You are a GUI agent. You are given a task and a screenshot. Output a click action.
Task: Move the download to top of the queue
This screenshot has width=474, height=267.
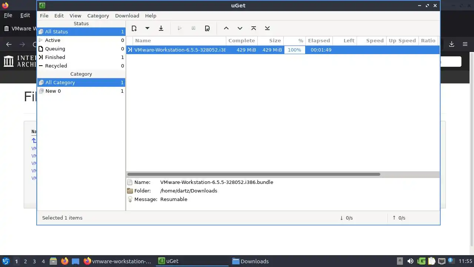254,28
